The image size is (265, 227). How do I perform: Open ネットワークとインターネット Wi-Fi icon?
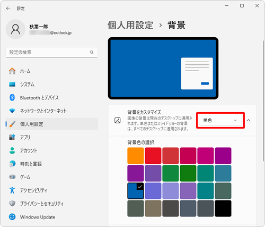[12, 111]
